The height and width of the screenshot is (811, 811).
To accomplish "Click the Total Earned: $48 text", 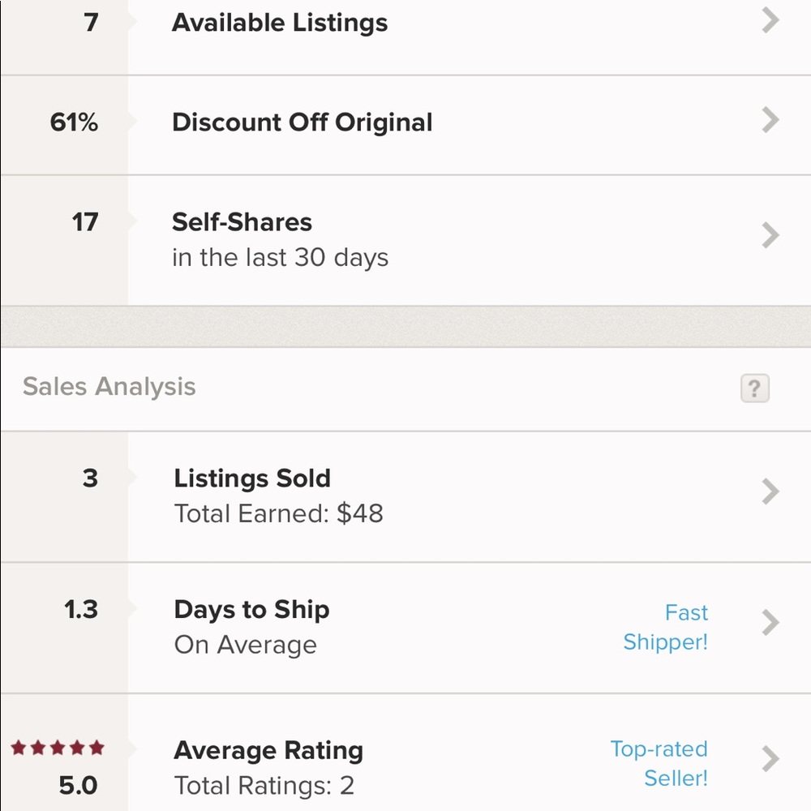I will pyautogui.click(x=278, y=514).
